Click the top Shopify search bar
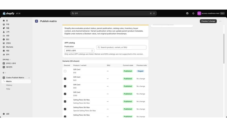 tap(113, 13)
